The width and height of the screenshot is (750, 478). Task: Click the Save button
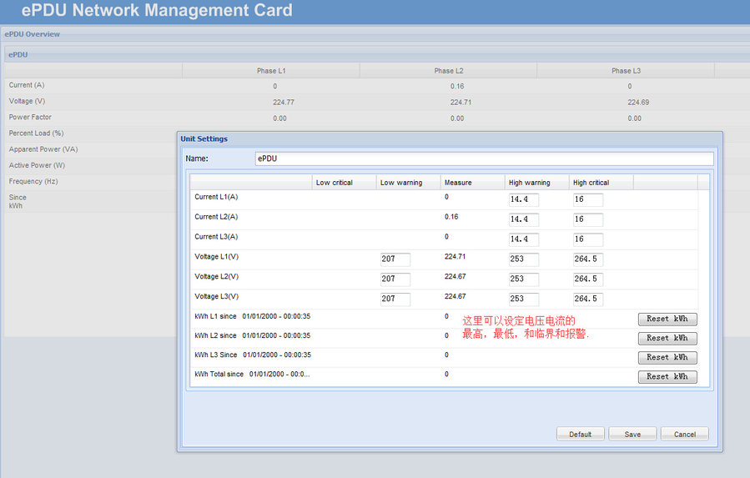tap(632, 434)
